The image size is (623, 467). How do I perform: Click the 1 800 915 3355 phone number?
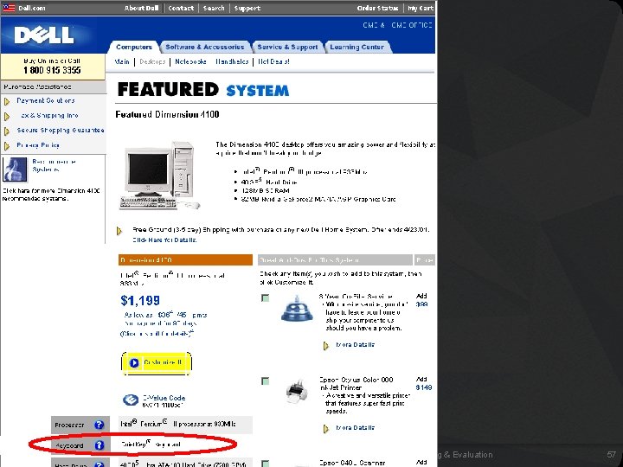click(x=52, y=70)
